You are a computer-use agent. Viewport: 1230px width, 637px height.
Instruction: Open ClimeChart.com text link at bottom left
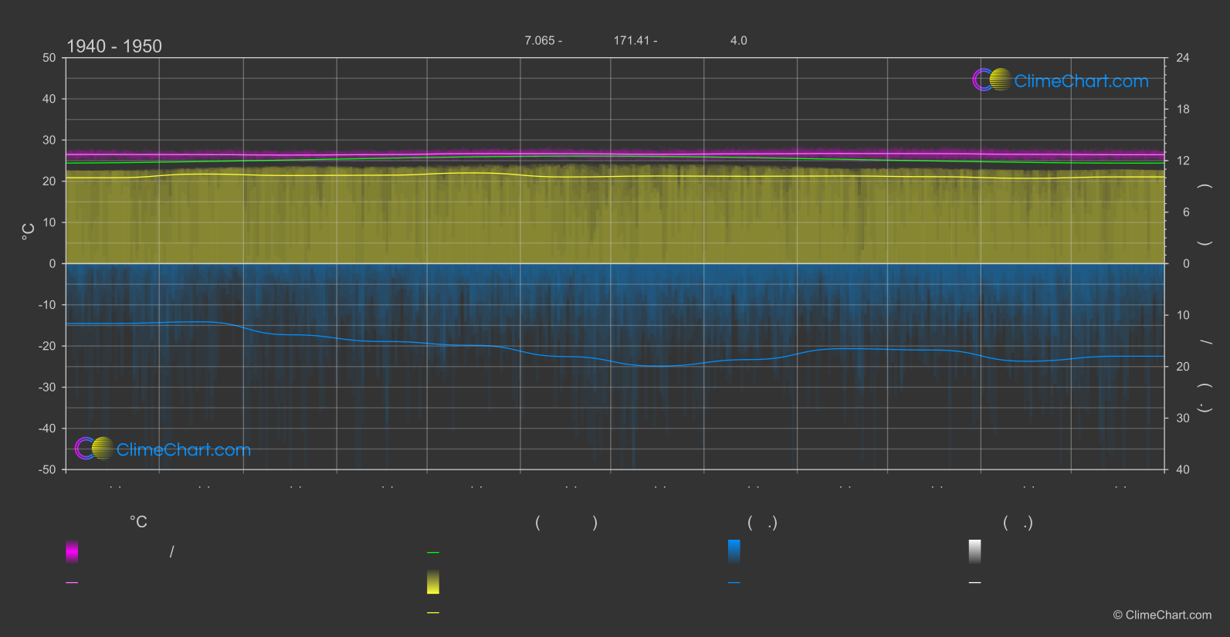coord(184,450)
